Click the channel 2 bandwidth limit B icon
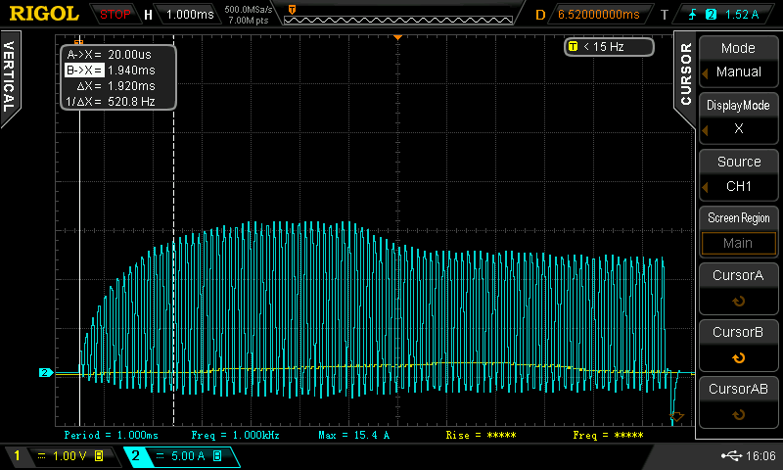 [x=217, y=455]
